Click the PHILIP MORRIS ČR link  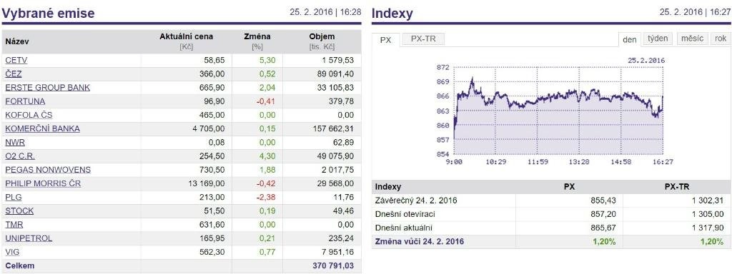[43, 183]
